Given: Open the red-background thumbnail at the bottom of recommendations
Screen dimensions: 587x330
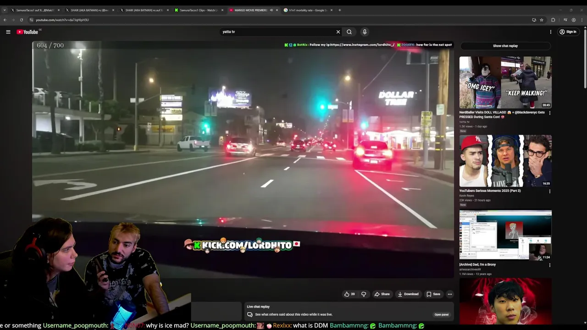Looking at the screenshot, I should [505, 301].
